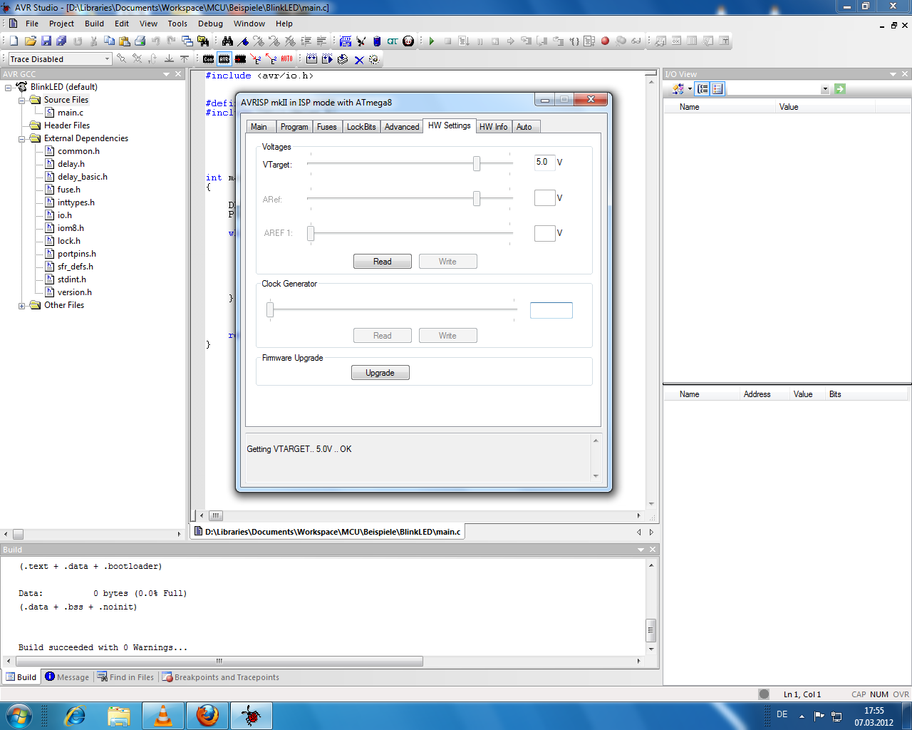Toggle breakpoint with the red circle icon
912x730 pixels.
[605, 41]
